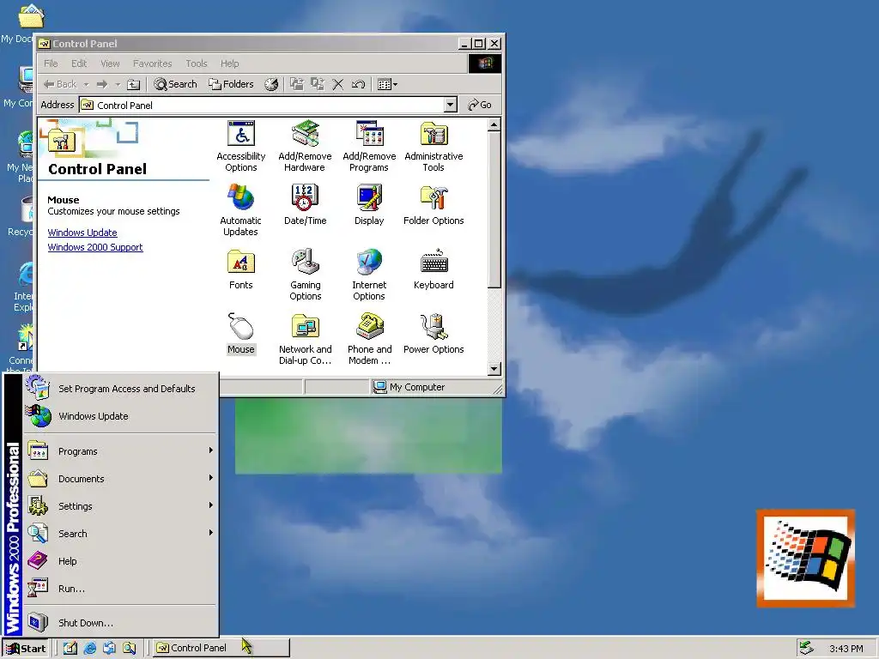Click the Control Panel taskbar button
Viewport: 879px width, 659px height.
(221, 648)
